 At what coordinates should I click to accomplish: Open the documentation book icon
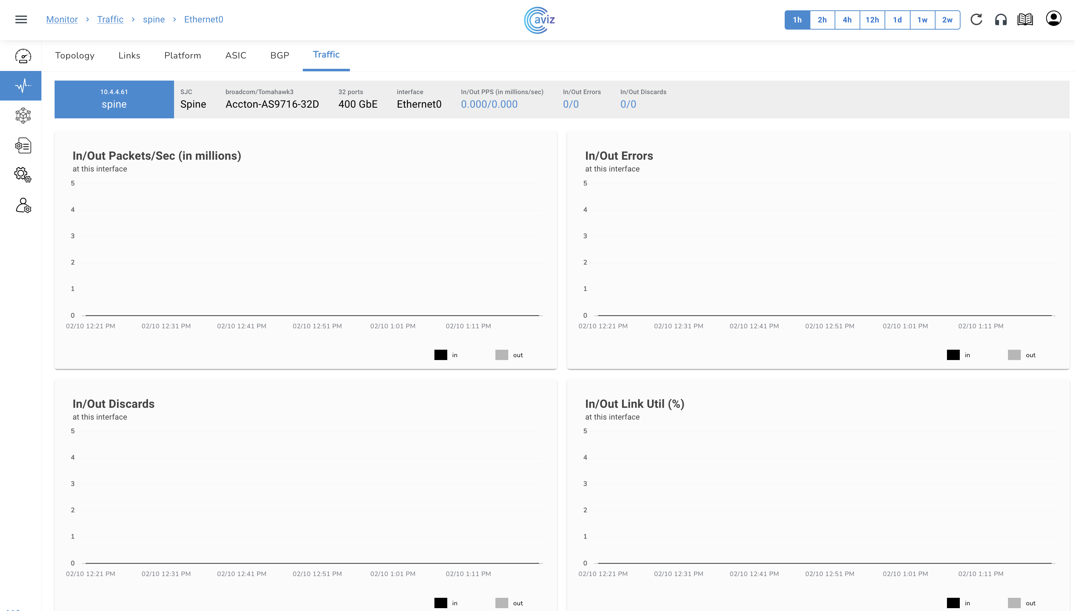(x=1025, y=19)
